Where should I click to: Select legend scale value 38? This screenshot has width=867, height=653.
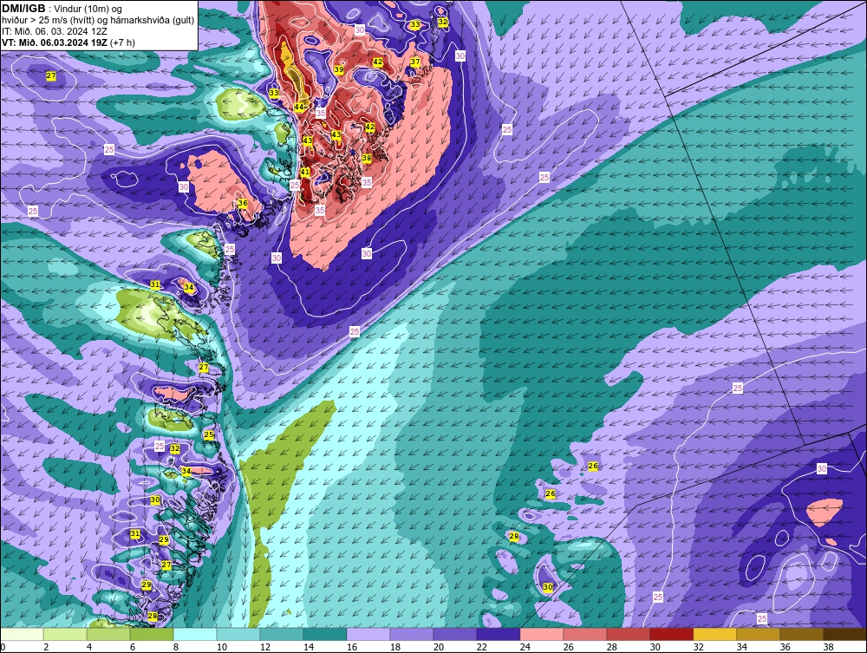[x=828, y=647]
